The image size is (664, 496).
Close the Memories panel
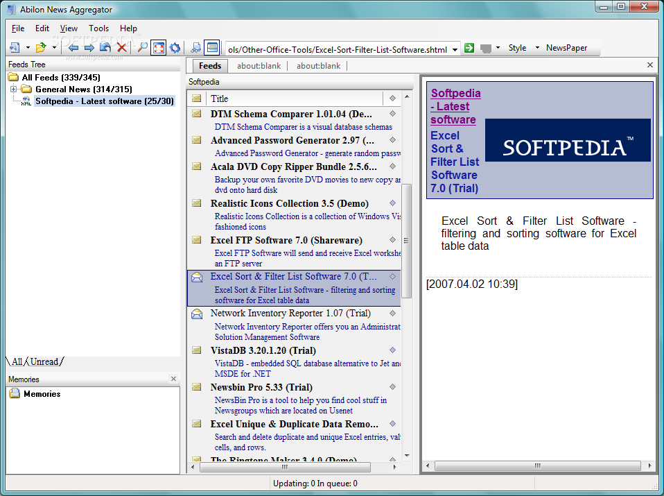pos(173,379)
